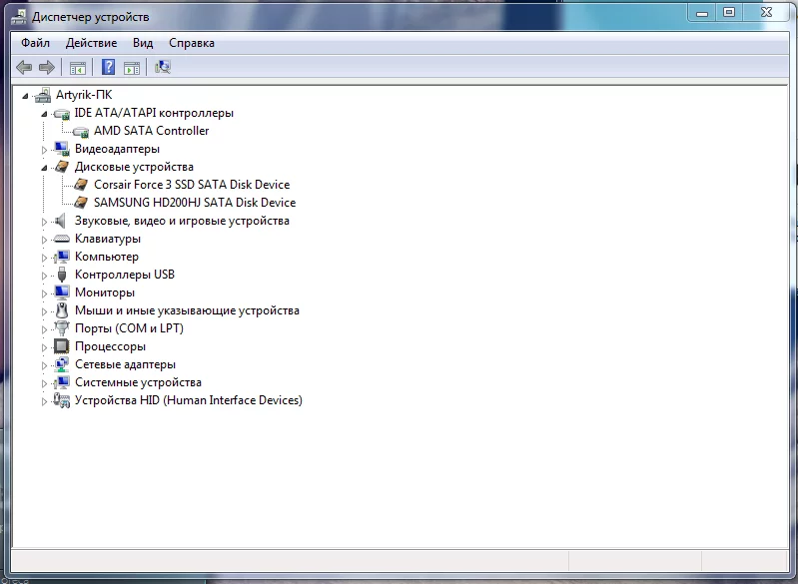Select the Мониторы label
The width and height of the screenshot is (798, 584).
click(105, 292)
